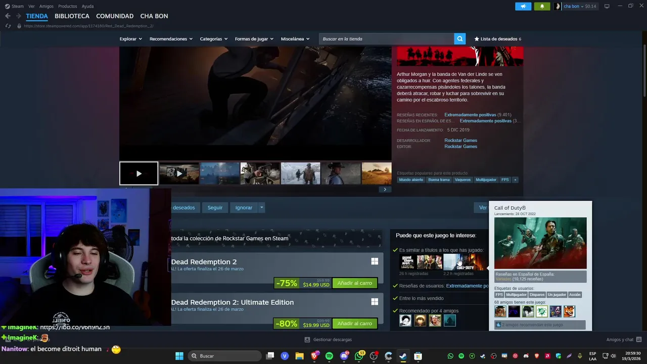The height and width of the screenshot is (364, 647).
Task: Open the Amigos menu
Action: click(x=47, y=6)
